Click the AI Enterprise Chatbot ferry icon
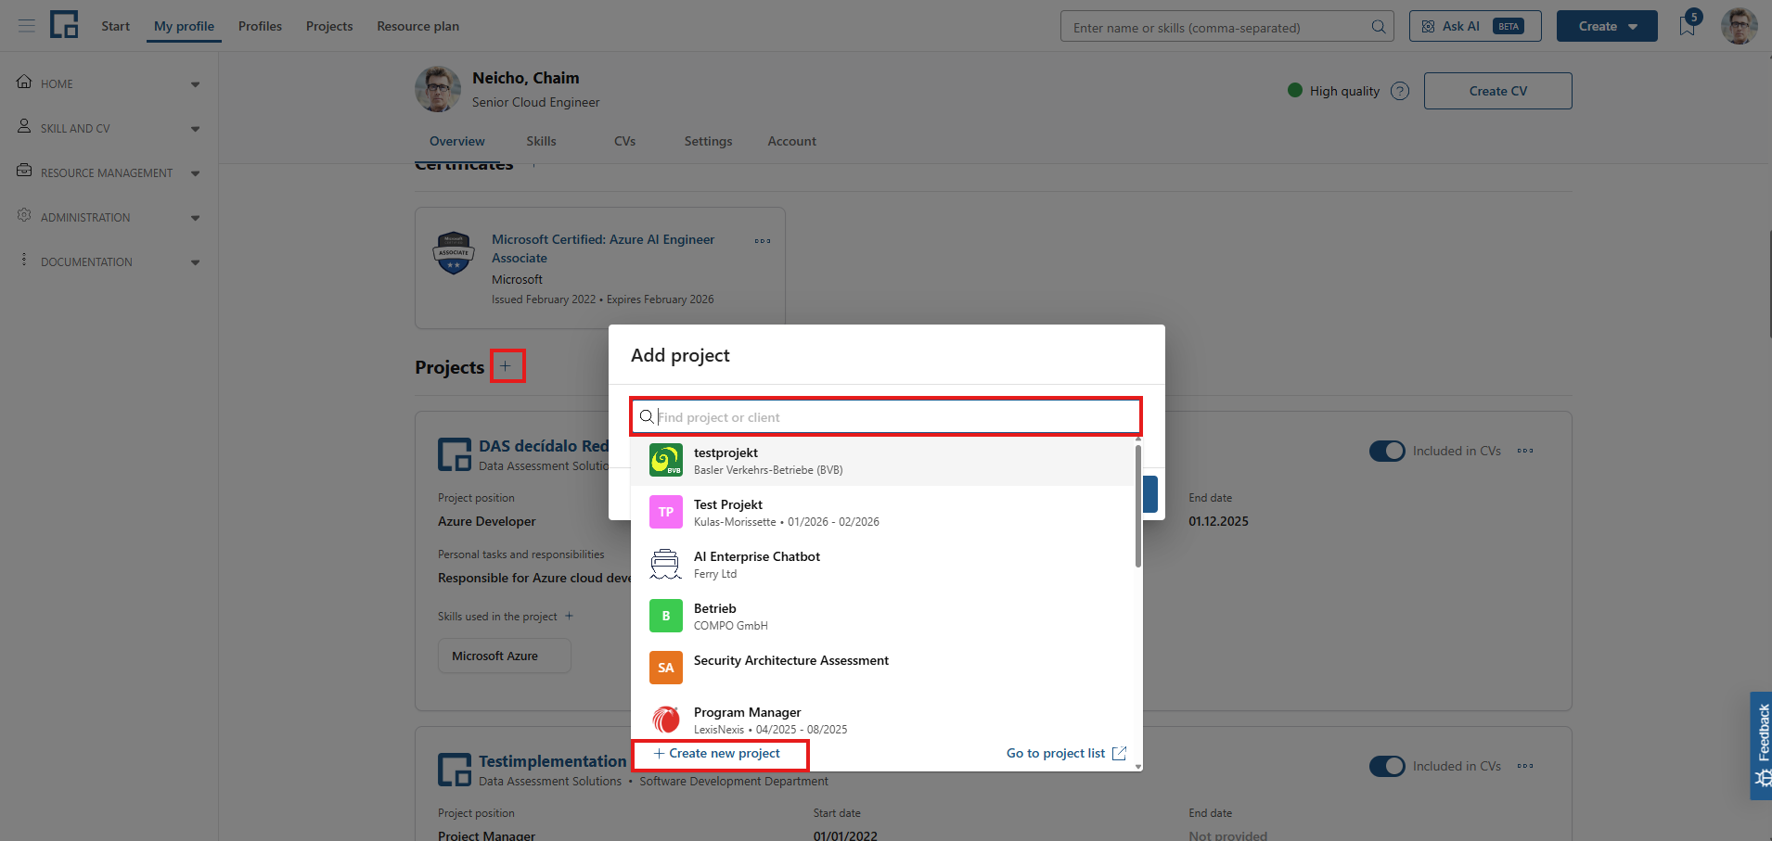The height and width of the screenshot is (841, 1772). (x=666, y=564)
